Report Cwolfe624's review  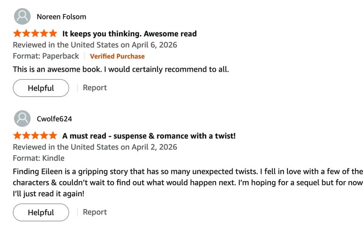[95, 212]
